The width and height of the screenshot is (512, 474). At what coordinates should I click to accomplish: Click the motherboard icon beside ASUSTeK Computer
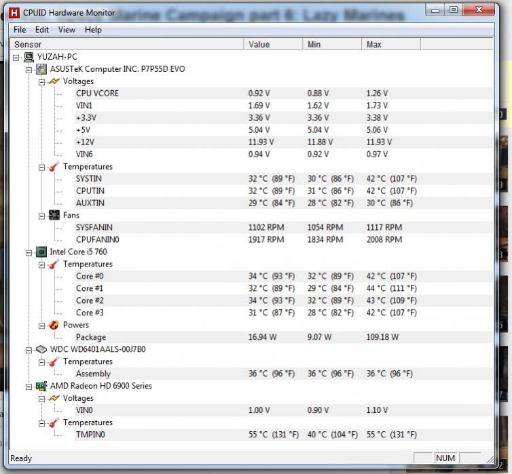(41, 69)
